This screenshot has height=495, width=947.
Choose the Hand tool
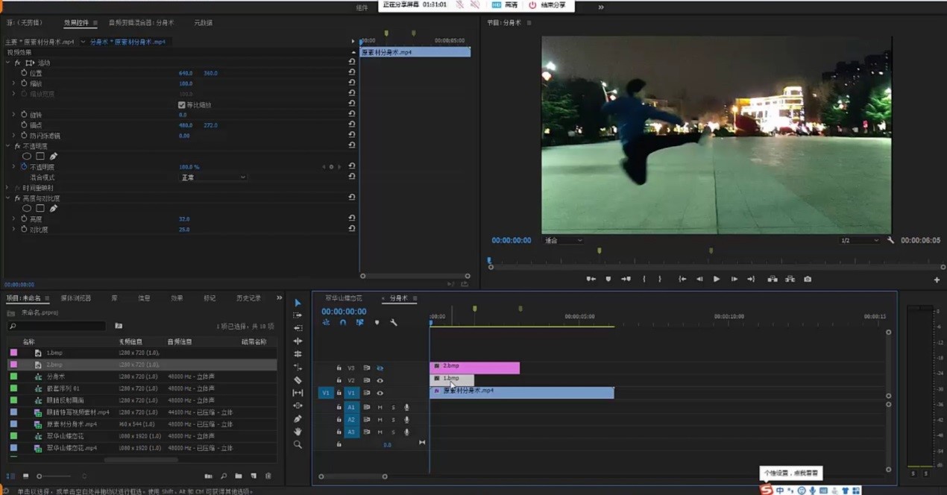click(x=298, y=432)
